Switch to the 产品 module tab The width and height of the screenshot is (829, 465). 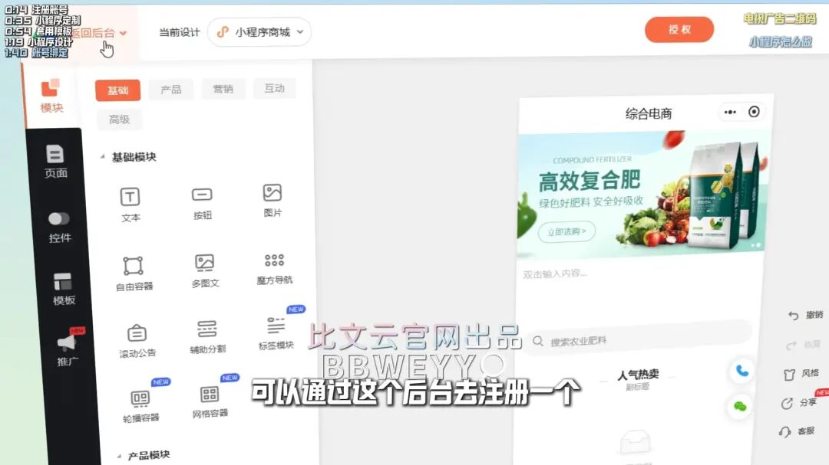tap(171, 90)
